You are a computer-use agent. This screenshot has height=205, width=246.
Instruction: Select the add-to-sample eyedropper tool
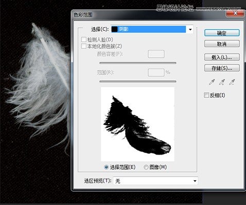pos(222,82)
